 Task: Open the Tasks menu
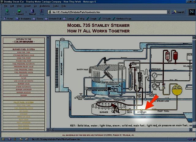[56, 6]
